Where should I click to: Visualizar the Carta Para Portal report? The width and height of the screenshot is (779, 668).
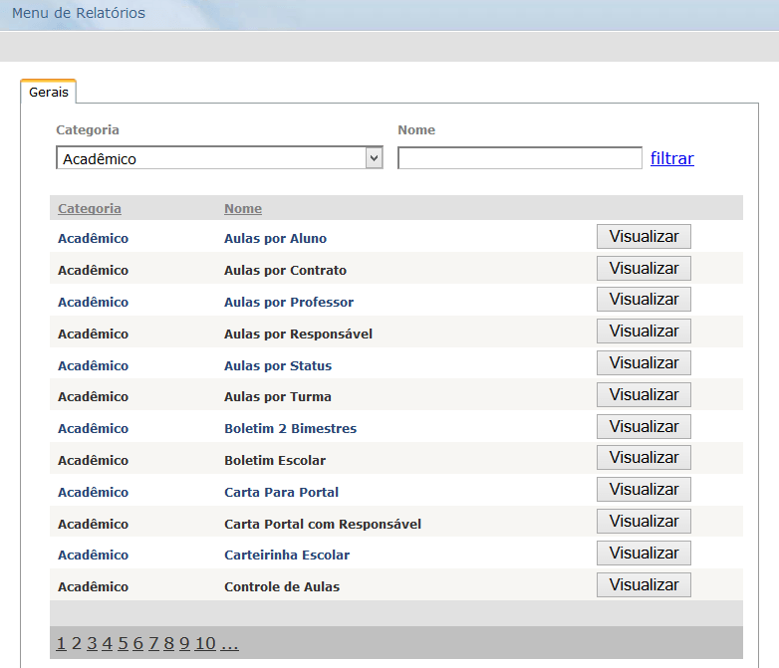[644, 489]
